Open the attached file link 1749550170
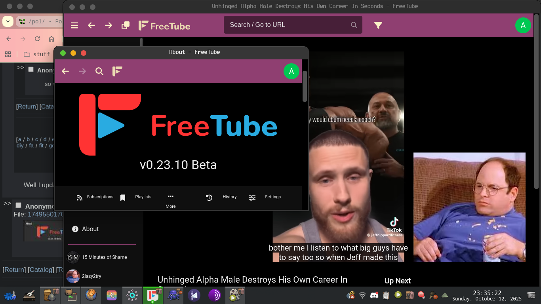This screenshot has width=541, height=304. coord(45,214)
